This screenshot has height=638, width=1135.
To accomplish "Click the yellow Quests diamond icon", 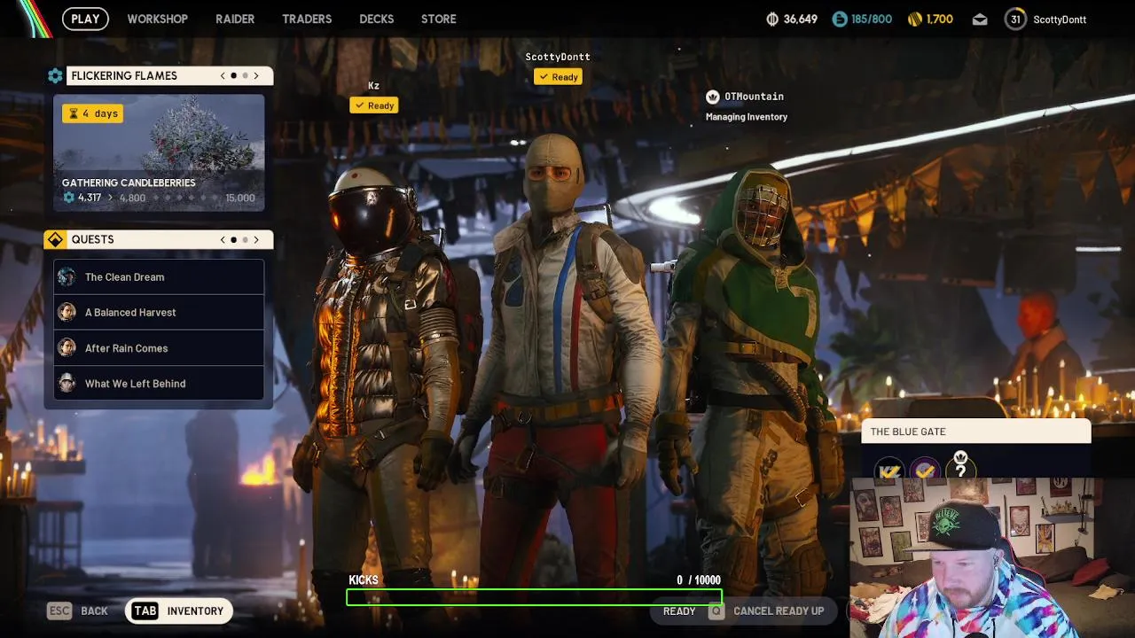I will pos(55,240).
